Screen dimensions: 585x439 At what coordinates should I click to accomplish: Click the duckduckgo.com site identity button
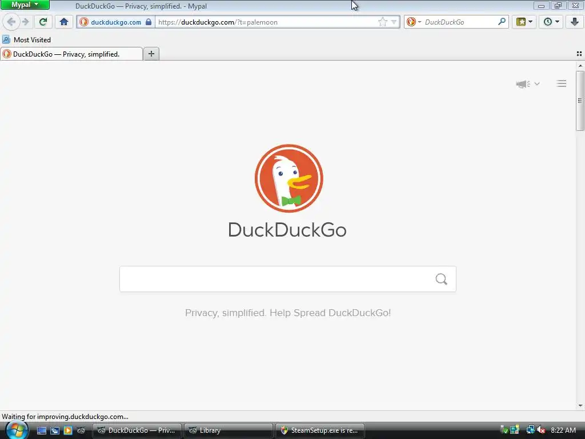[x=115, y=22]
